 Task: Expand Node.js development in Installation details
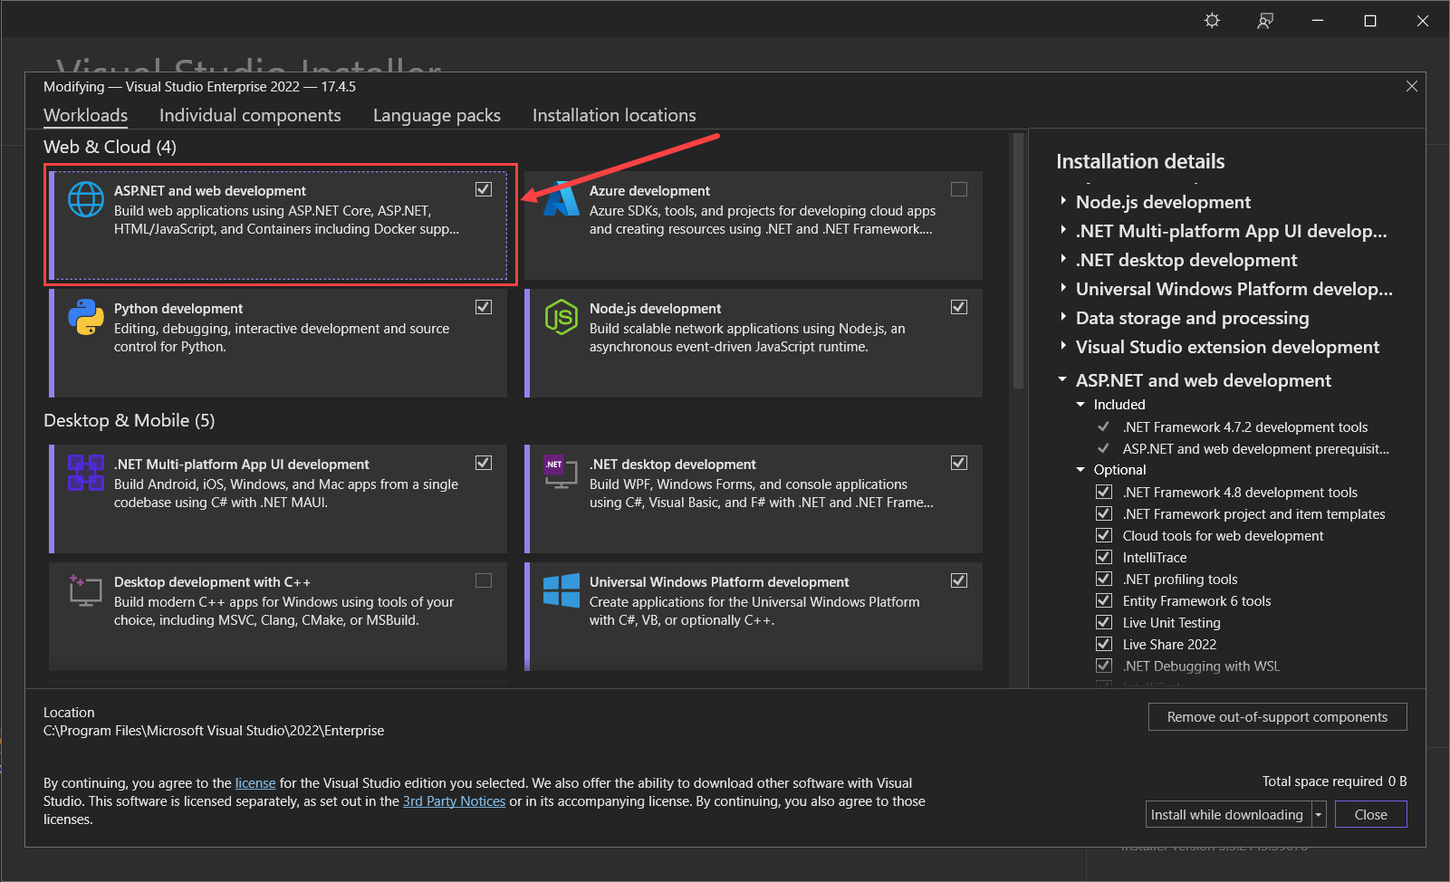1063,202
